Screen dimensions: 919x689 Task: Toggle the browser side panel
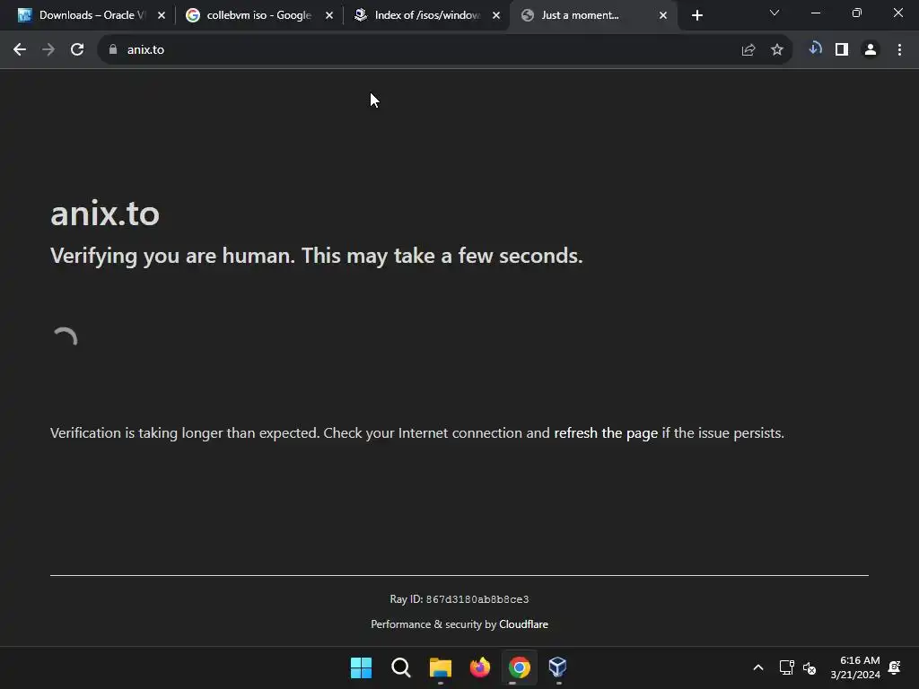click(842, 50)
